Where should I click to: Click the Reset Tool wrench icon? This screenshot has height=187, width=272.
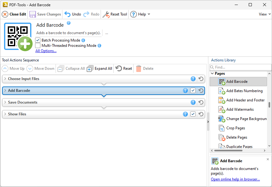pyautogui.click(x=106, y=14)
